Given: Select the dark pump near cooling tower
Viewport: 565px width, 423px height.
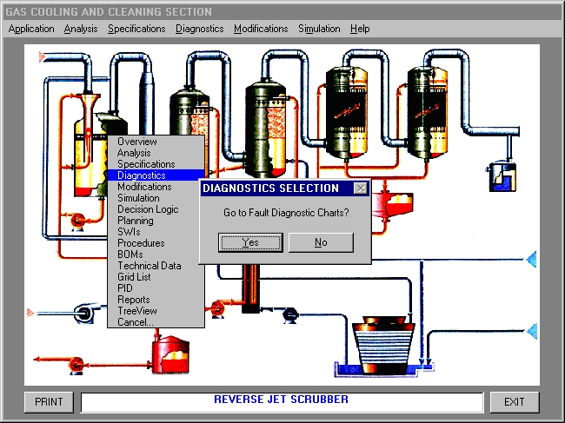Looking at the screenshot, I should click(290, 315).
